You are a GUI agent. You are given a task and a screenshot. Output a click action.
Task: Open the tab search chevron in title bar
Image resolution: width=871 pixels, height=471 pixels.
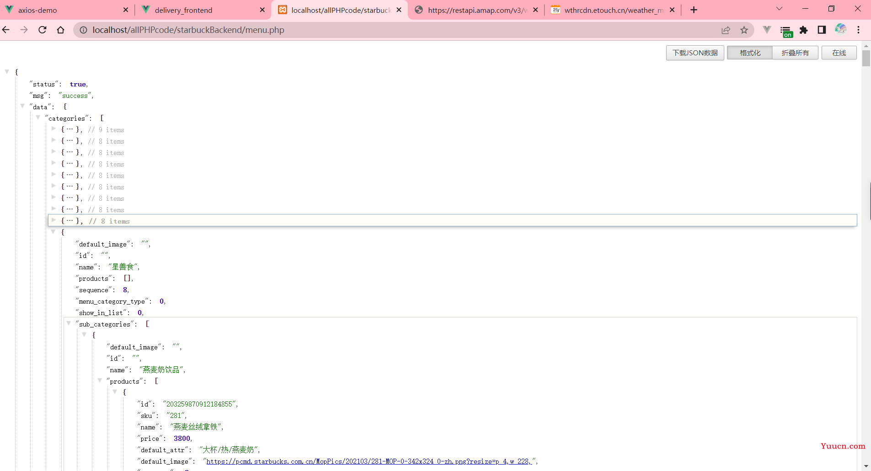tap(779, 9)
